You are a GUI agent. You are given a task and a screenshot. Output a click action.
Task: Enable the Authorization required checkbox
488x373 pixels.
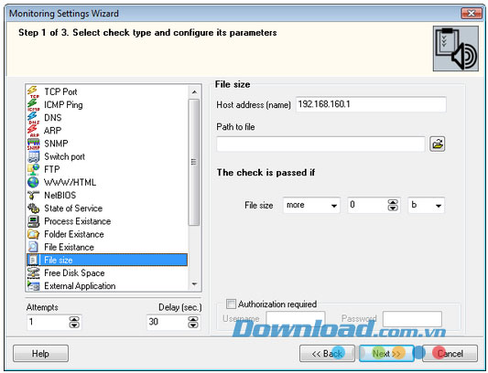[231, 304]
